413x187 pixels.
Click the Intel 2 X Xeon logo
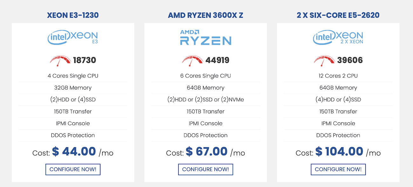pos(338,37)
